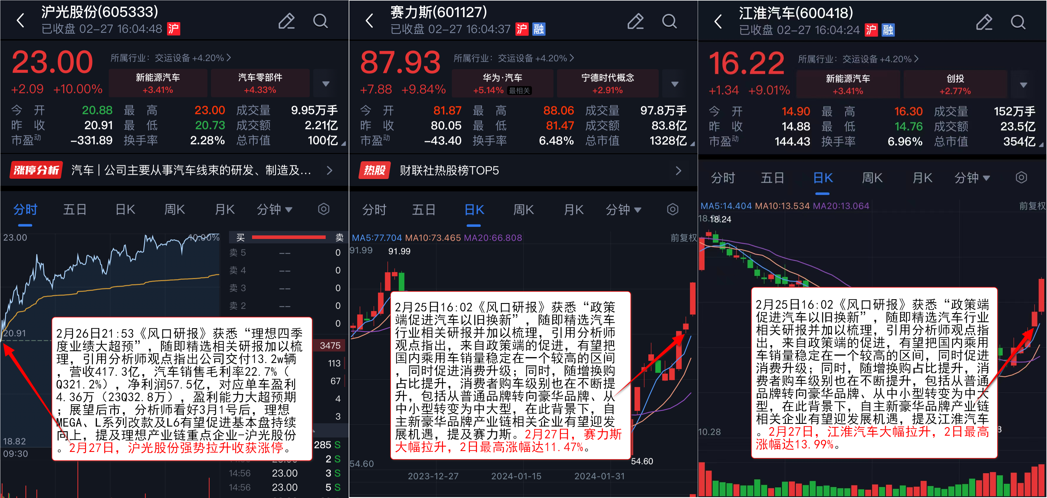Tap the buy/sell ratio bar

(289, 237)
